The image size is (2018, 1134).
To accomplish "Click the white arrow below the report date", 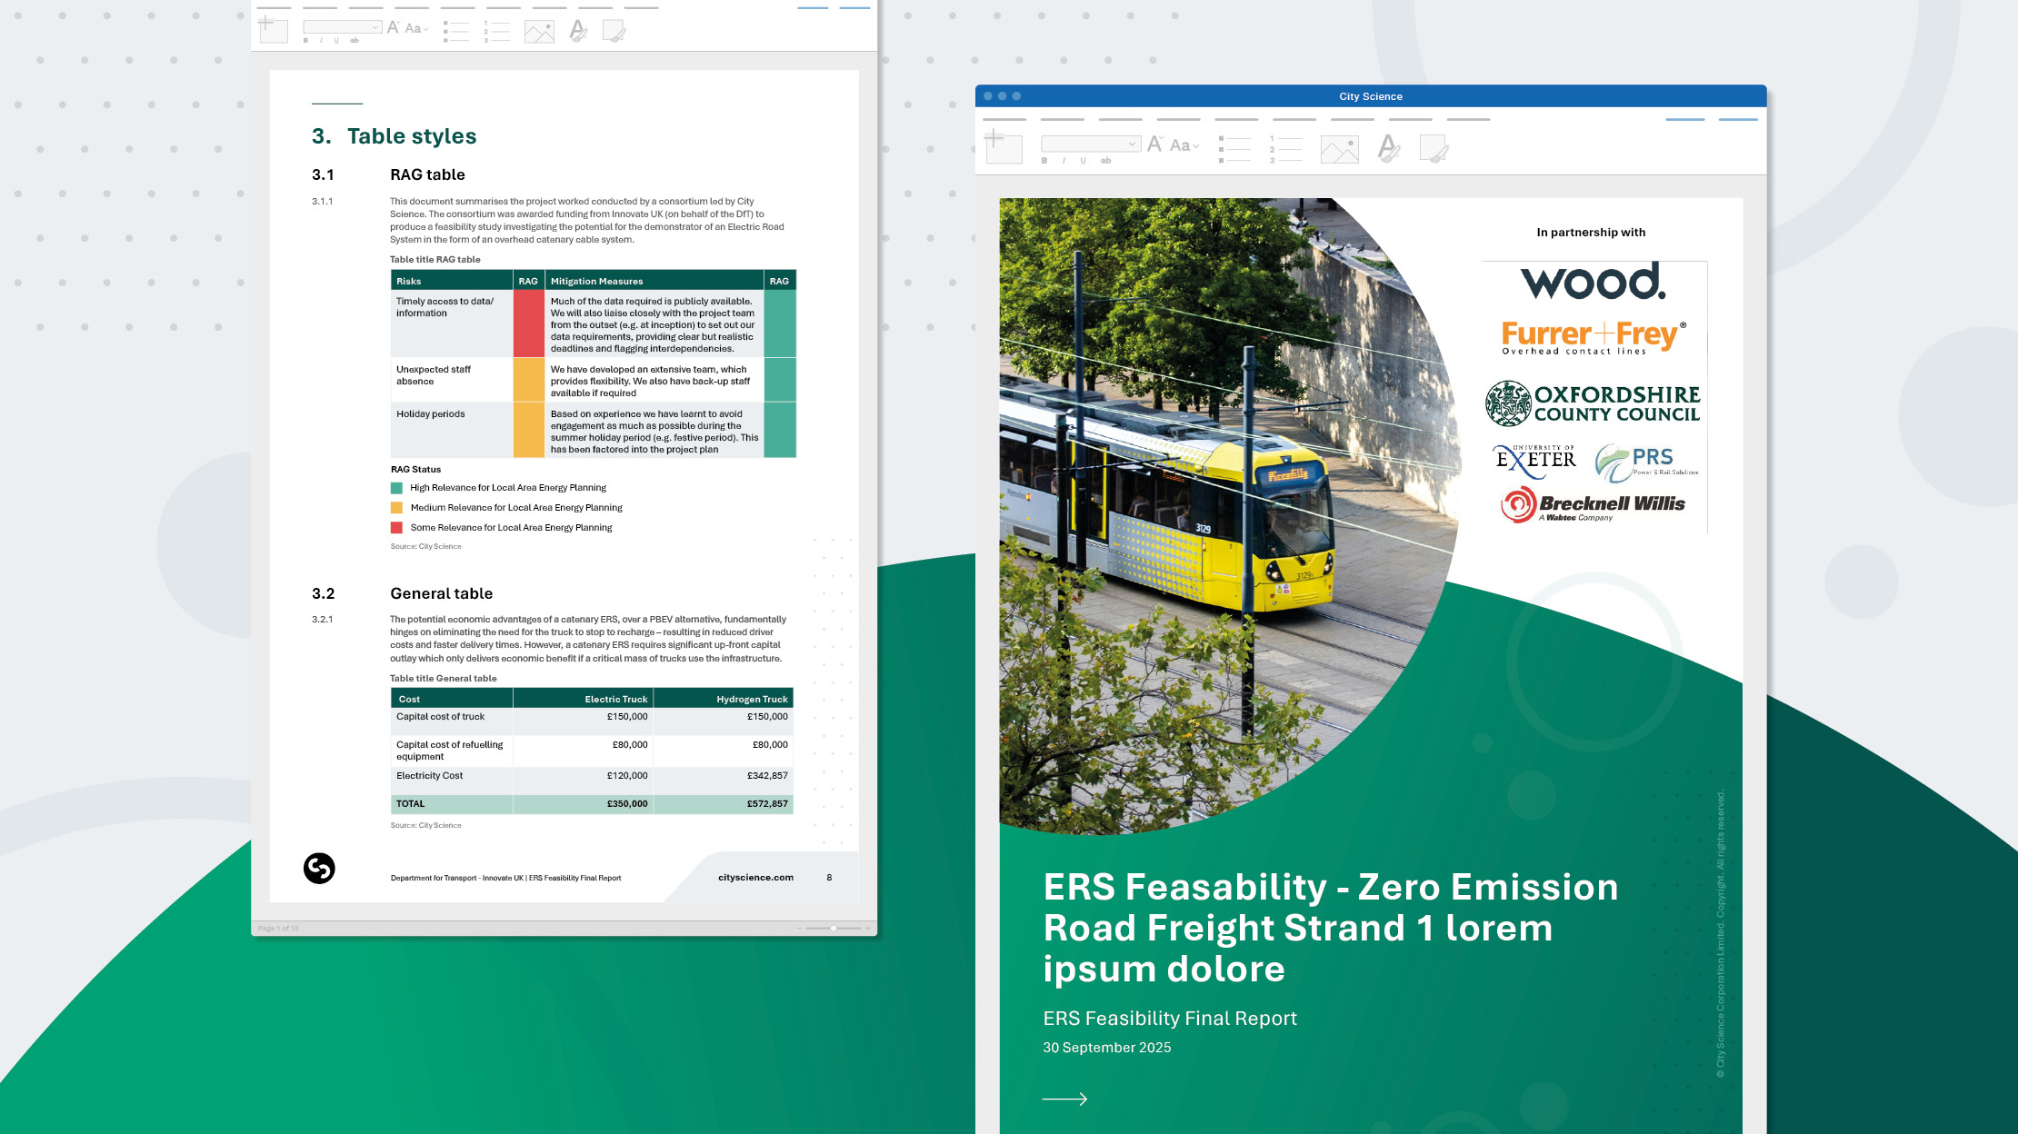I will pyautogui.click(x=1064, y=1099).
